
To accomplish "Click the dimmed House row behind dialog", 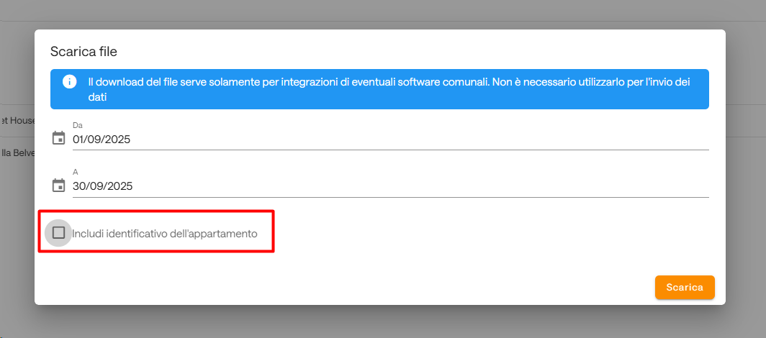I will (17, 121).
